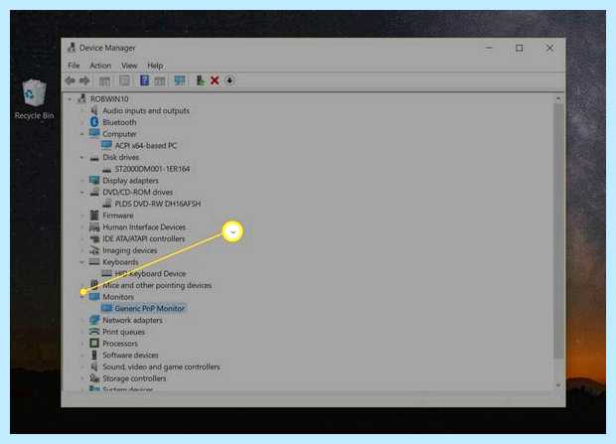Click the Imaging devices camera icon
The image size is (616, 444).
coord(94,250)
